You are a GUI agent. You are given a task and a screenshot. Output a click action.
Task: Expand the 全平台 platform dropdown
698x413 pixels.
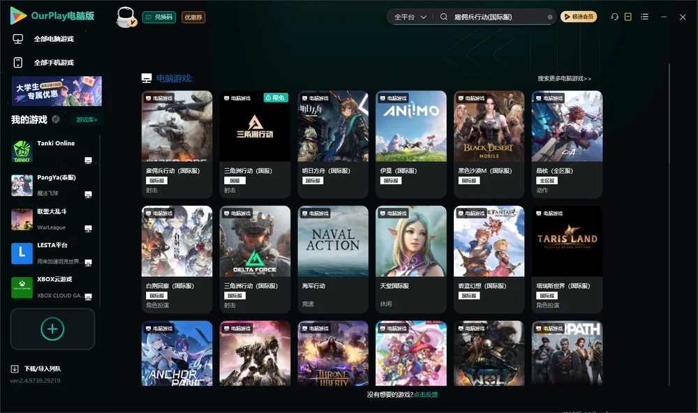(x=410, y=17)
